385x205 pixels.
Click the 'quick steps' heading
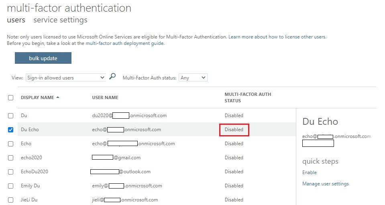(320, 161)
